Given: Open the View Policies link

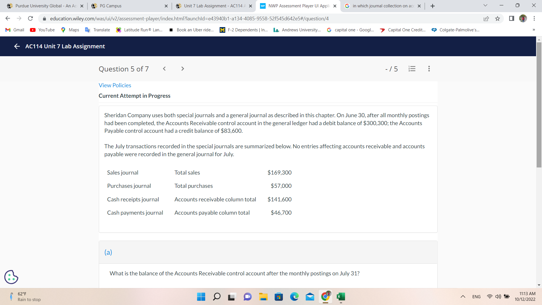Looking at the screenshot, I should 115,85.
